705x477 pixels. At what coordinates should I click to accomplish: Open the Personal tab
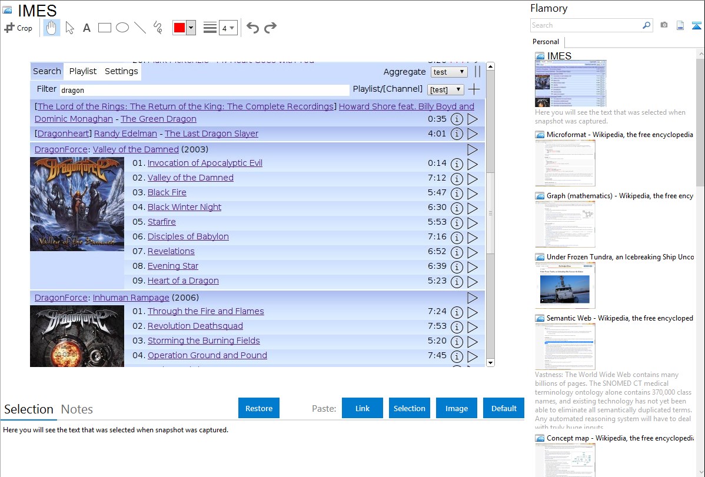tap(546, 42)
